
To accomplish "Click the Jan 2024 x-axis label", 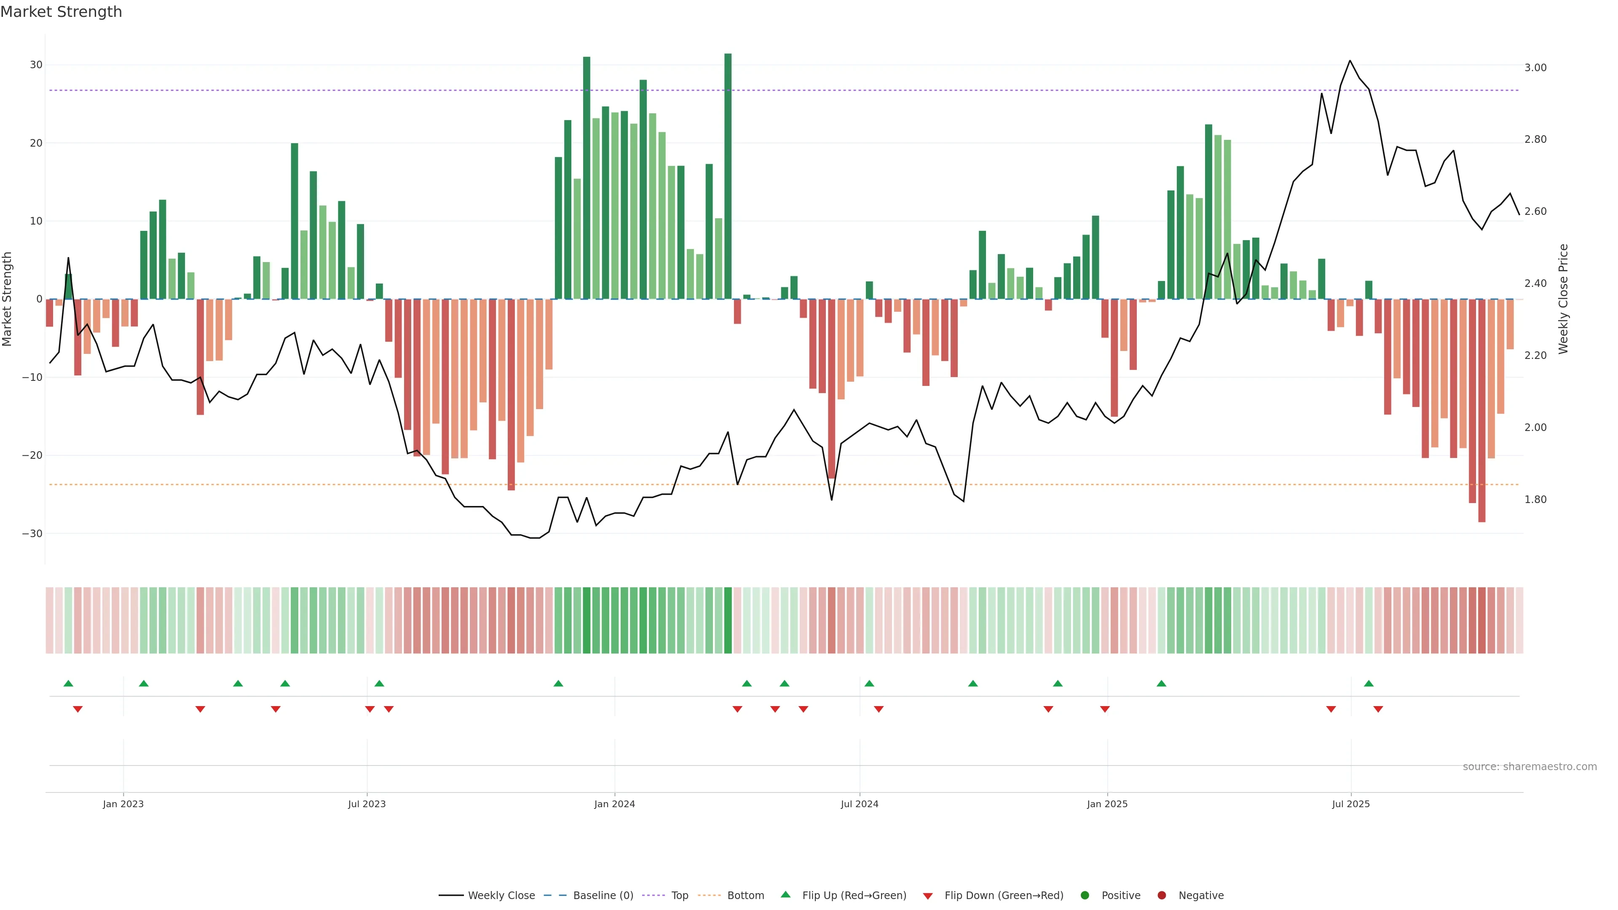I will tap(614, 804).
